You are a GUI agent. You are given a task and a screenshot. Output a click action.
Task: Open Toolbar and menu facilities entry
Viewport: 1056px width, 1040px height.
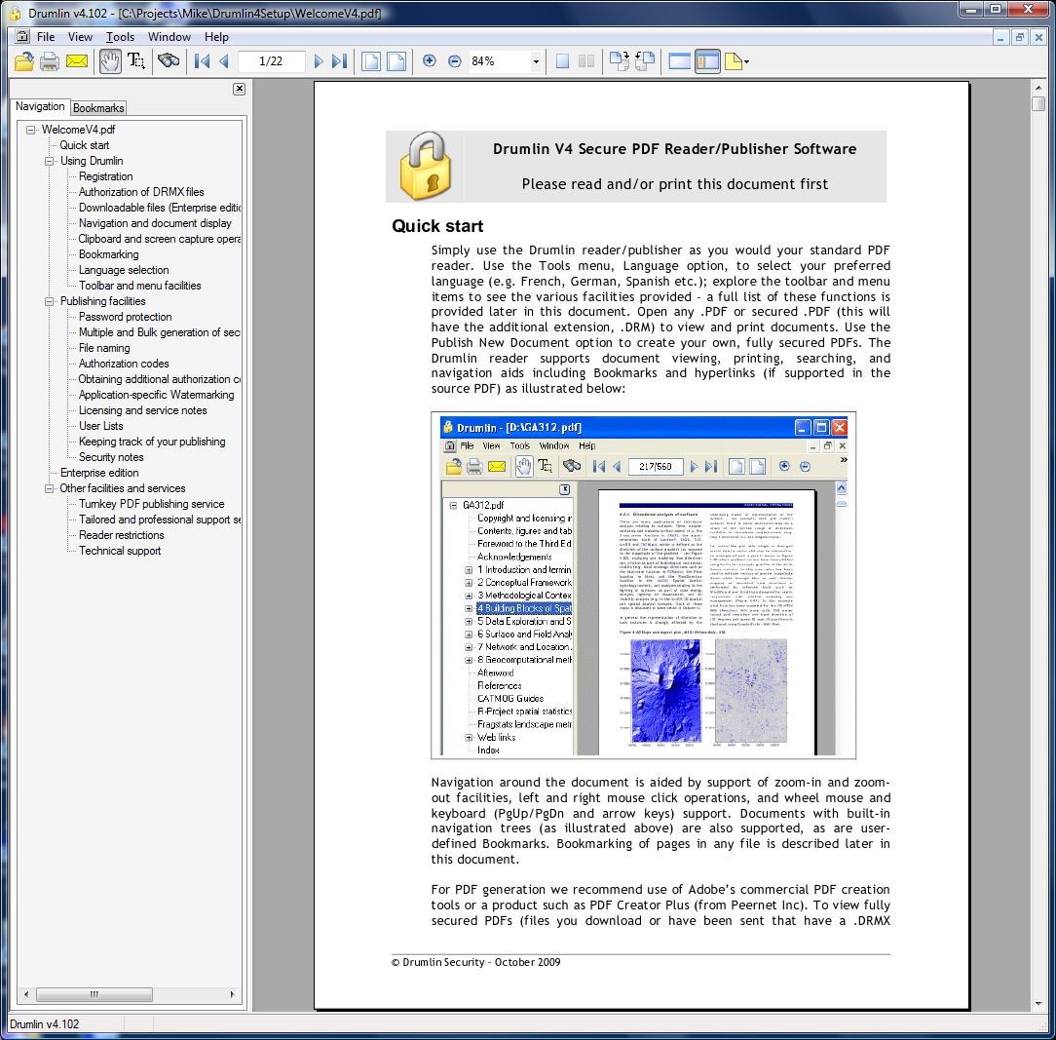click(139, 286)
